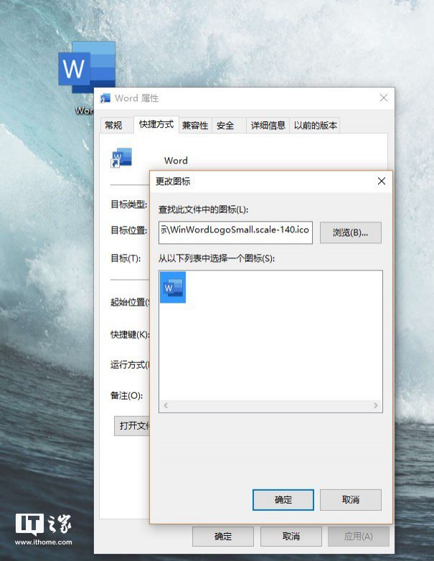Viewport: 434px width, 561px height.
Task: Select the Word icon in the icon list
Action: click(172, 287)
